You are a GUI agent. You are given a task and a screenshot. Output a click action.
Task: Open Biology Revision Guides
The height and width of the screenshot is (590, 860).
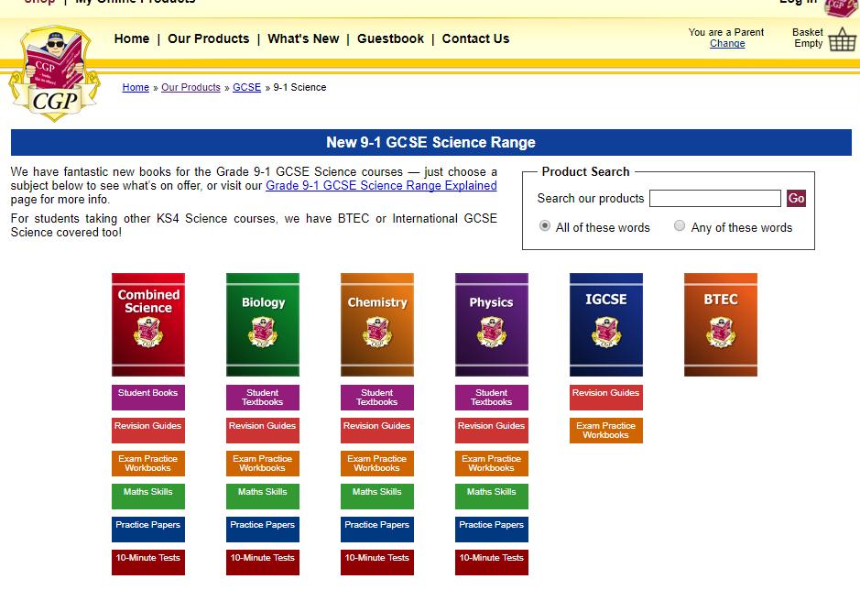pyautogui.click(x=263, y=431)
